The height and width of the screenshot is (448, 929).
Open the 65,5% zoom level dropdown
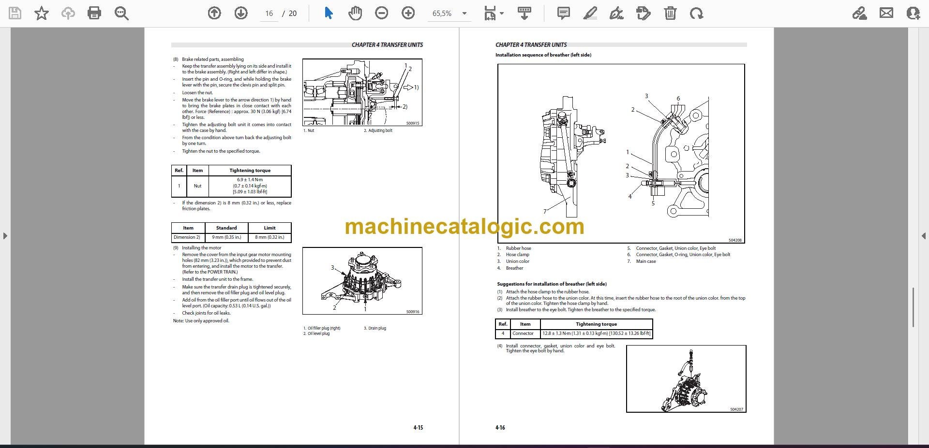(450, 14)
